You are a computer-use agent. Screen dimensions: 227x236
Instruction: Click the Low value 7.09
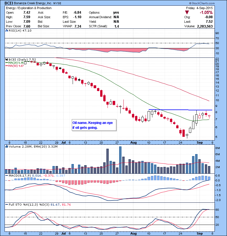coord(27,22)
